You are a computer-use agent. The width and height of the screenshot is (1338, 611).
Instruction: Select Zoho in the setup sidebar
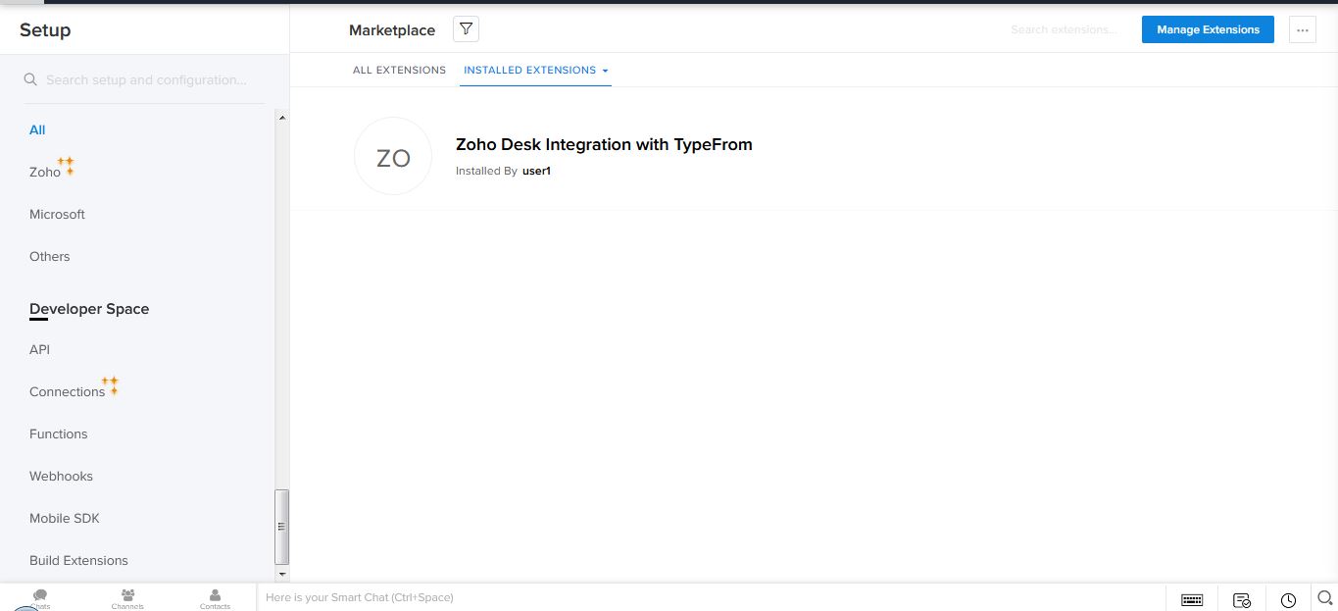[45, 172]
